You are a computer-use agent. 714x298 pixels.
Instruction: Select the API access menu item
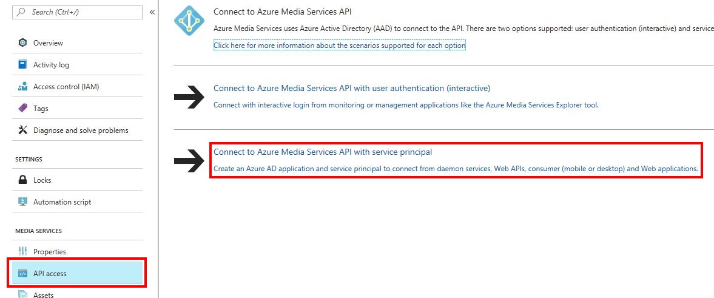coord(78,273)
